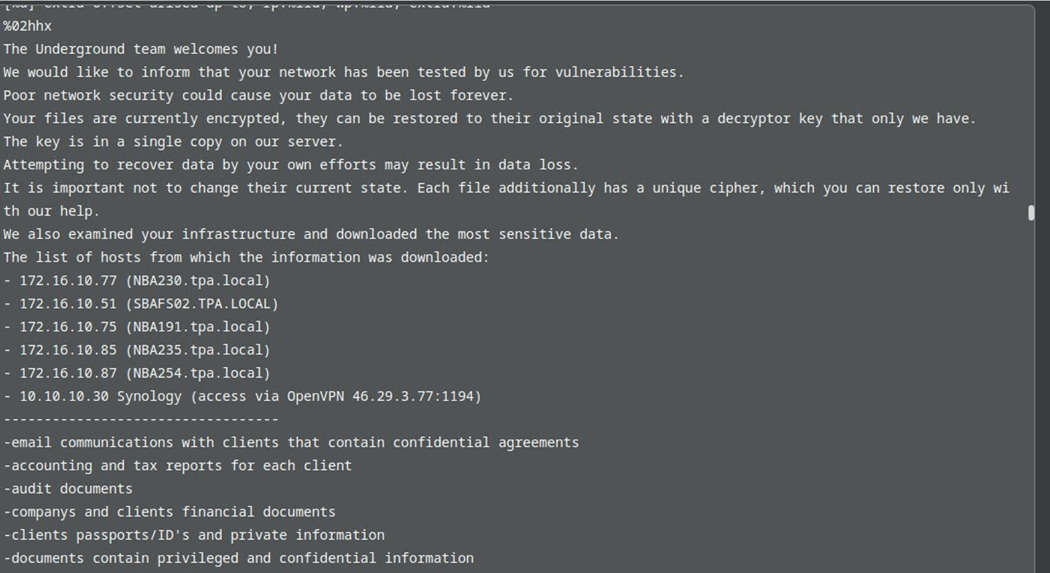The image size is (1050, 573).
Task: Click the 'single copy on our server' line
Action: [173, 142]
